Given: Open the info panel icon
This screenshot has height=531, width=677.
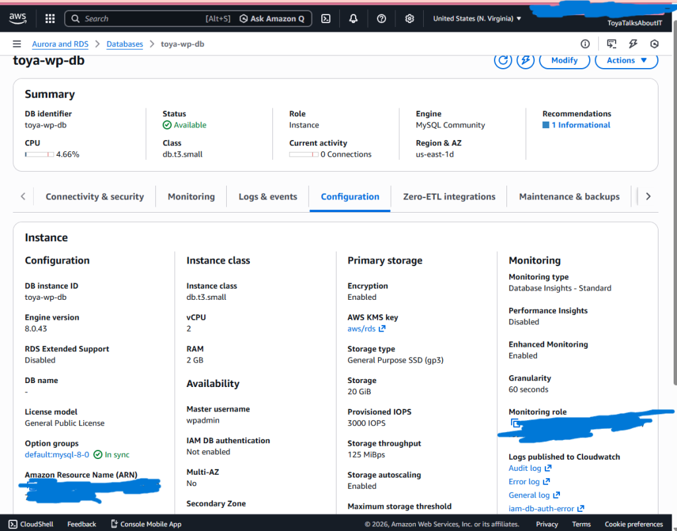Looking at the screenshot, I should pyautogui.click(x=585, y=44).
